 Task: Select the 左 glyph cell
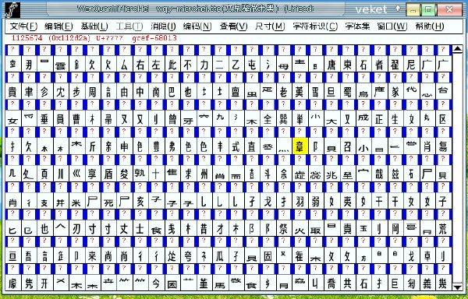pos(156,64)
